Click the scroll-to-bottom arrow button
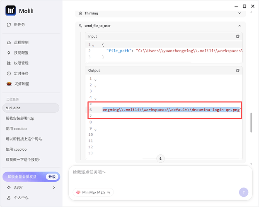259x207 pixels. pos(161,159)
